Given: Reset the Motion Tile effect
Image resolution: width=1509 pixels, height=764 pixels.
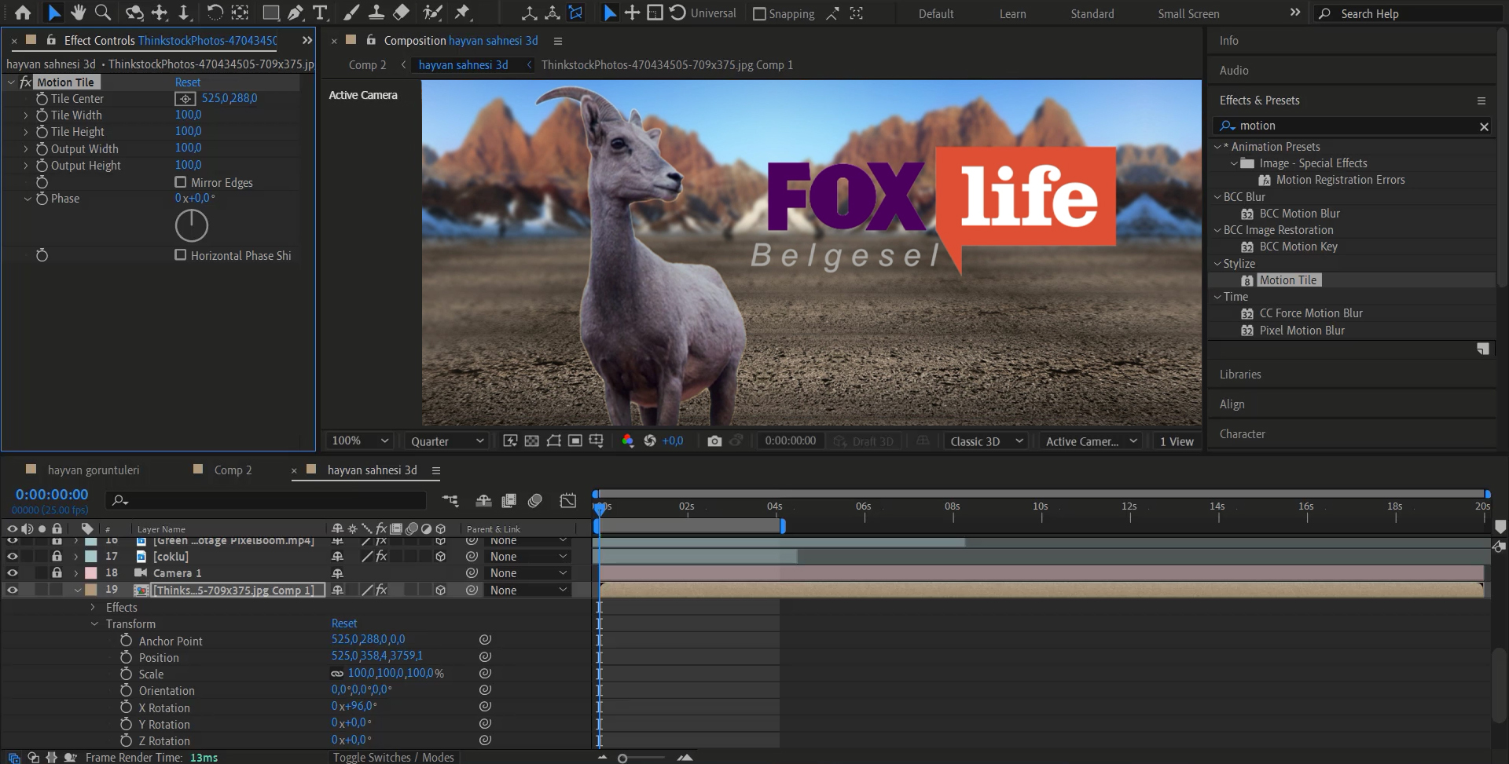Looking at the screenshot, I should (x=188, y=82).
